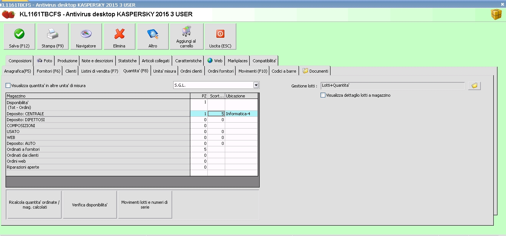Screen dimensions: 506x236
Task: Open the Compatibilita' tab
Action: pos(264,61)
